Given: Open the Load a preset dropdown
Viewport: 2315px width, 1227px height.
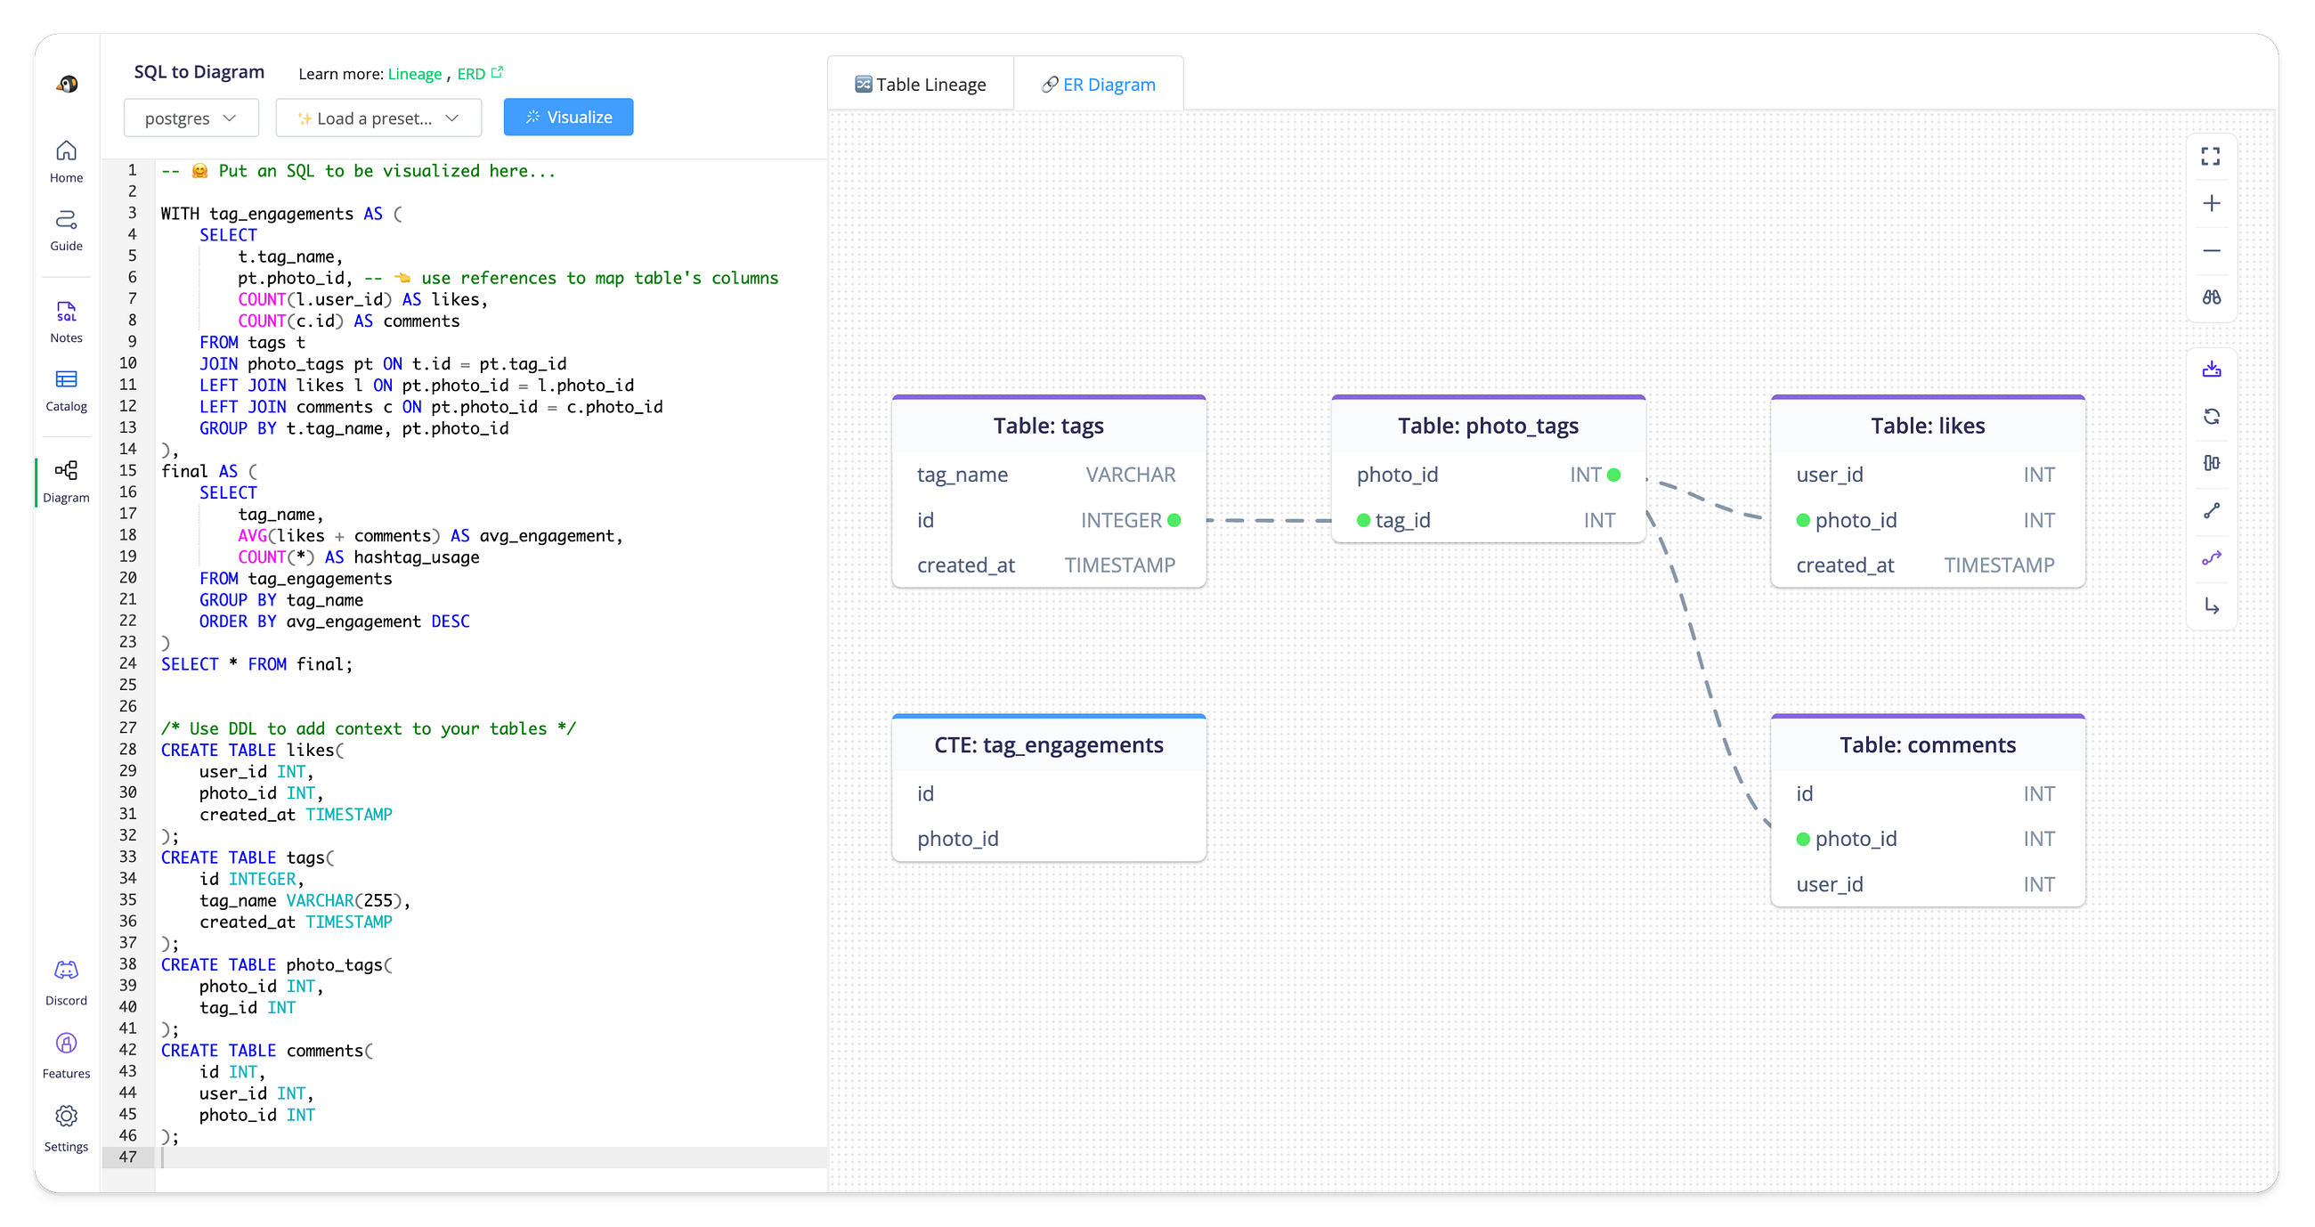Looking at the screenshot, I should 378,118.
